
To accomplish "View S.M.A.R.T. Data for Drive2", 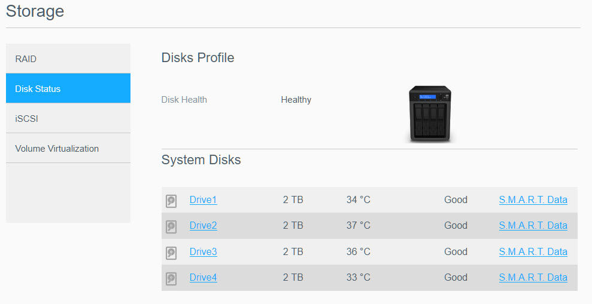I will coord(533,226).
